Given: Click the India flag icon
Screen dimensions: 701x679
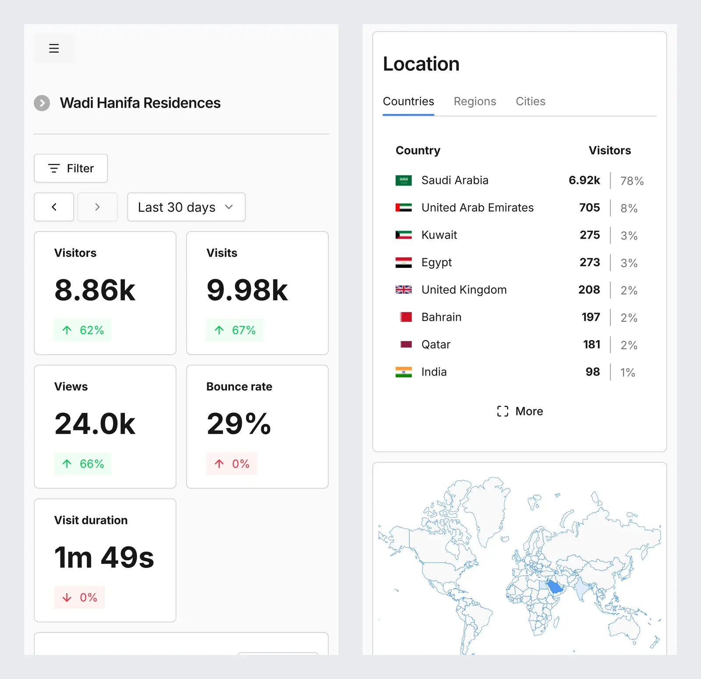Looking at the screenshot, I should (404, 372).
